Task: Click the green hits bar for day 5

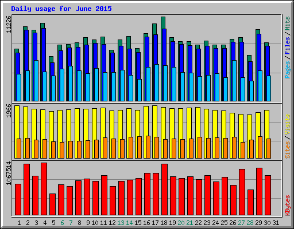Action: point(51,60)
